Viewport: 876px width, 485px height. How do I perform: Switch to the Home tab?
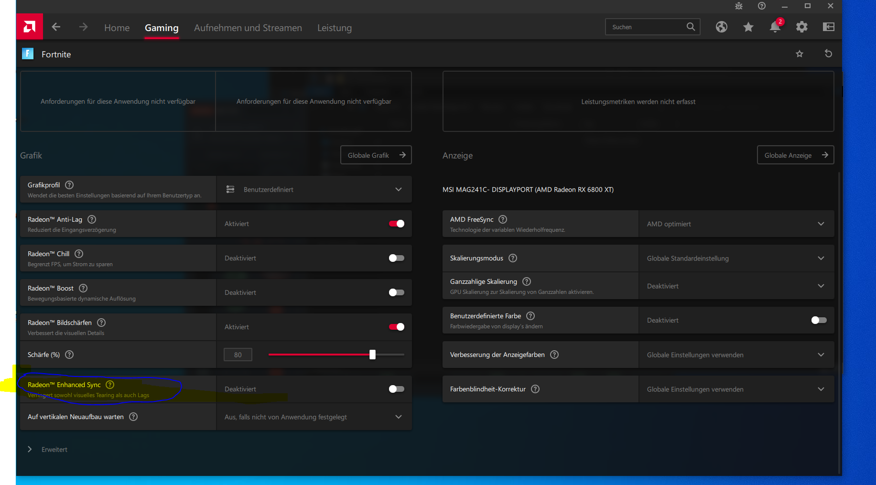coord(117,28)
